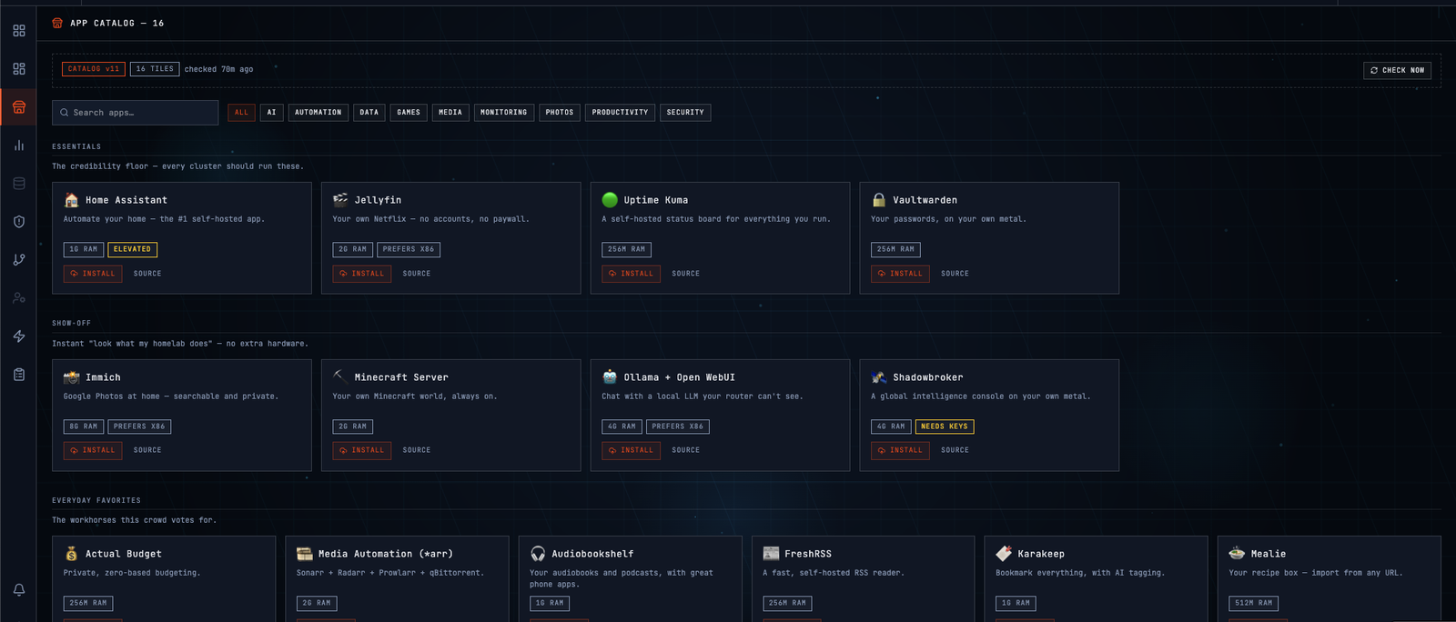Focus the Search apps field

coord(135,113)
